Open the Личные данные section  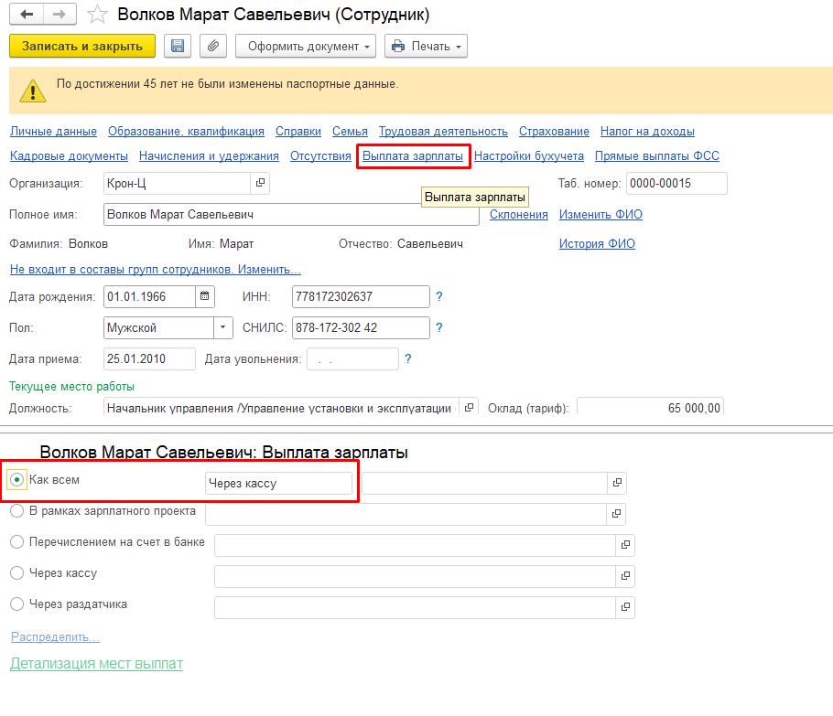pos(54,131)
